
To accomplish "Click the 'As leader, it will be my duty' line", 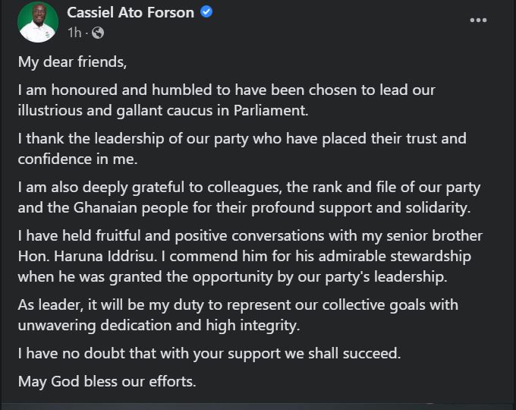I will click(238, 305).
